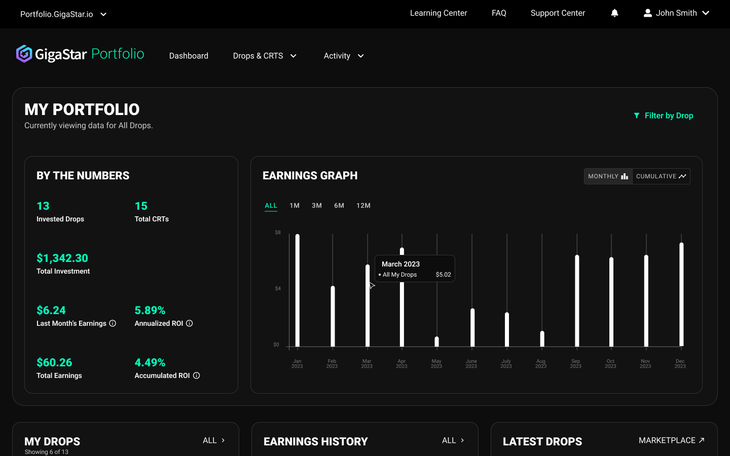The image size is (730, 456).
Task: Open the John Smith account menu
Action: (676, 13)
